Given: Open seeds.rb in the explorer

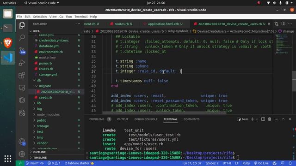Looking at the screenshot, I should pos(45,97).
